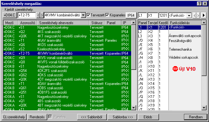Viewport: 209px width, 122px height.
Task: Click Új szereléshely button
Action: [x=14, y=117]
